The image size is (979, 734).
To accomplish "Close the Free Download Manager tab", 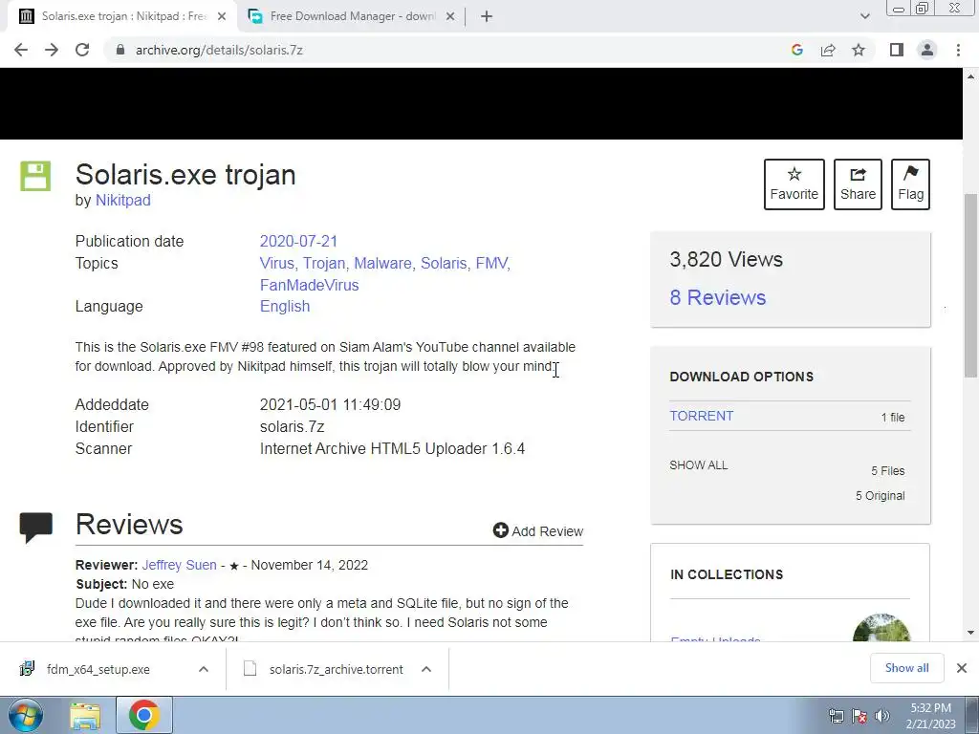I will tap(450, 16).
